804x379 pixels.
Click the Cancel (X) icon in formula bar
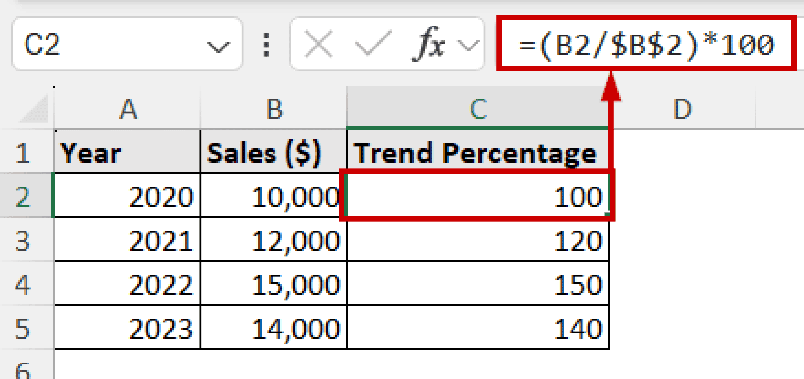[319, 44]
